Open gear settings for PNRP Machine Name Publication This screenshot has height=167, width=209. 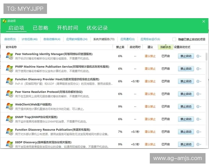(199, 69)
